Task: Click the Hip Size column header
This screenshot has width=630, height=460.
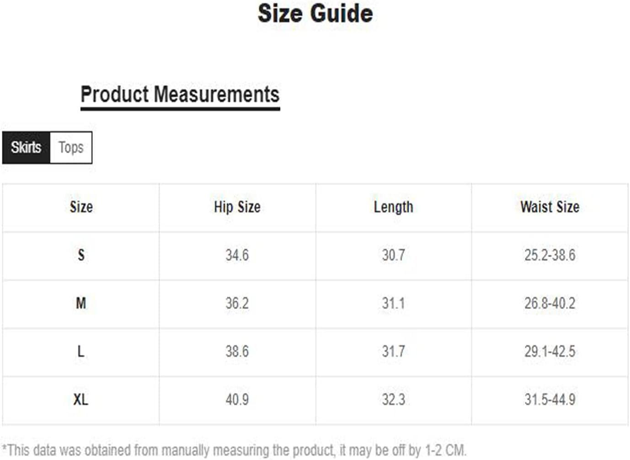Action: (x=237, y=207)
